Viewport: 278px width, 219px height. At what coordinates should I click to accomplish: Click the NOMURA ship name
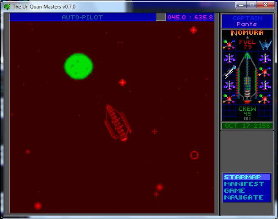pos(247,33)
